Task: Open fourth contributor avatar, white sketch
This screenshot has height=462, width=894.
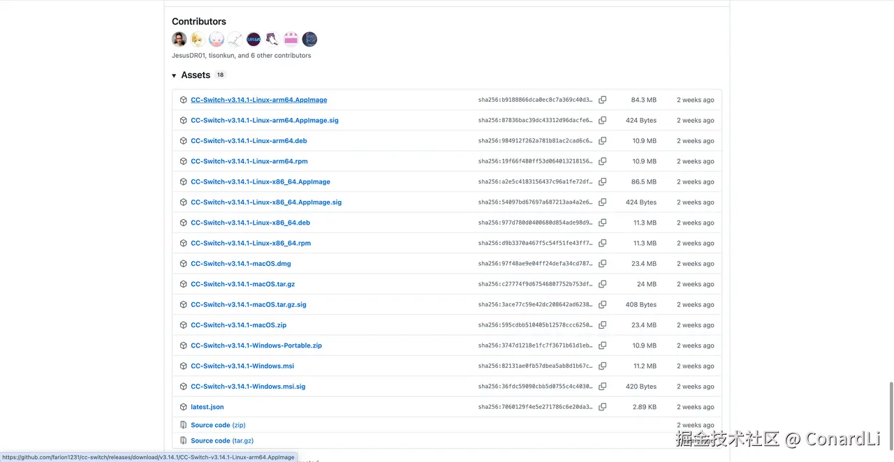Action: 235,39
